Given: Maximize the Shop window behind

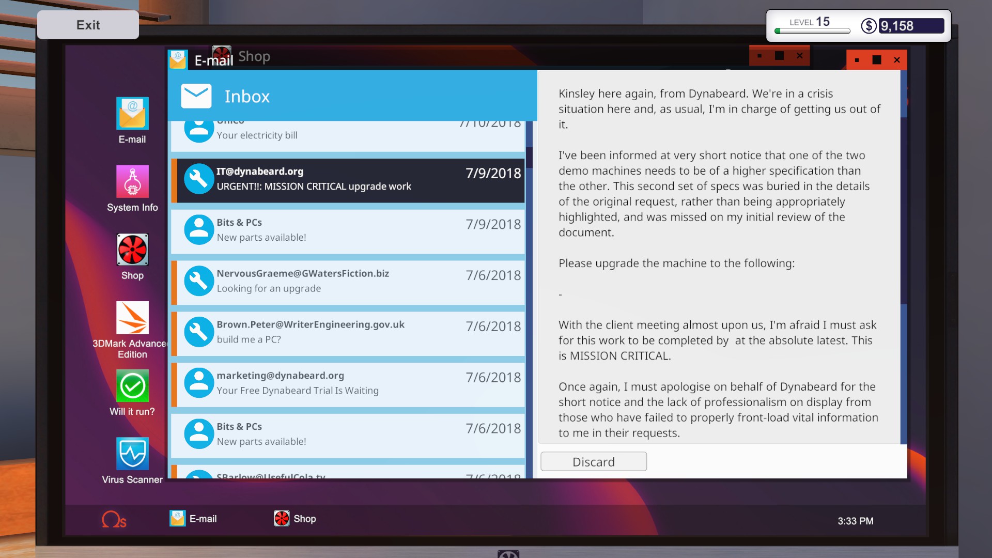Looking at the screenshot, I should click(779, 56).
